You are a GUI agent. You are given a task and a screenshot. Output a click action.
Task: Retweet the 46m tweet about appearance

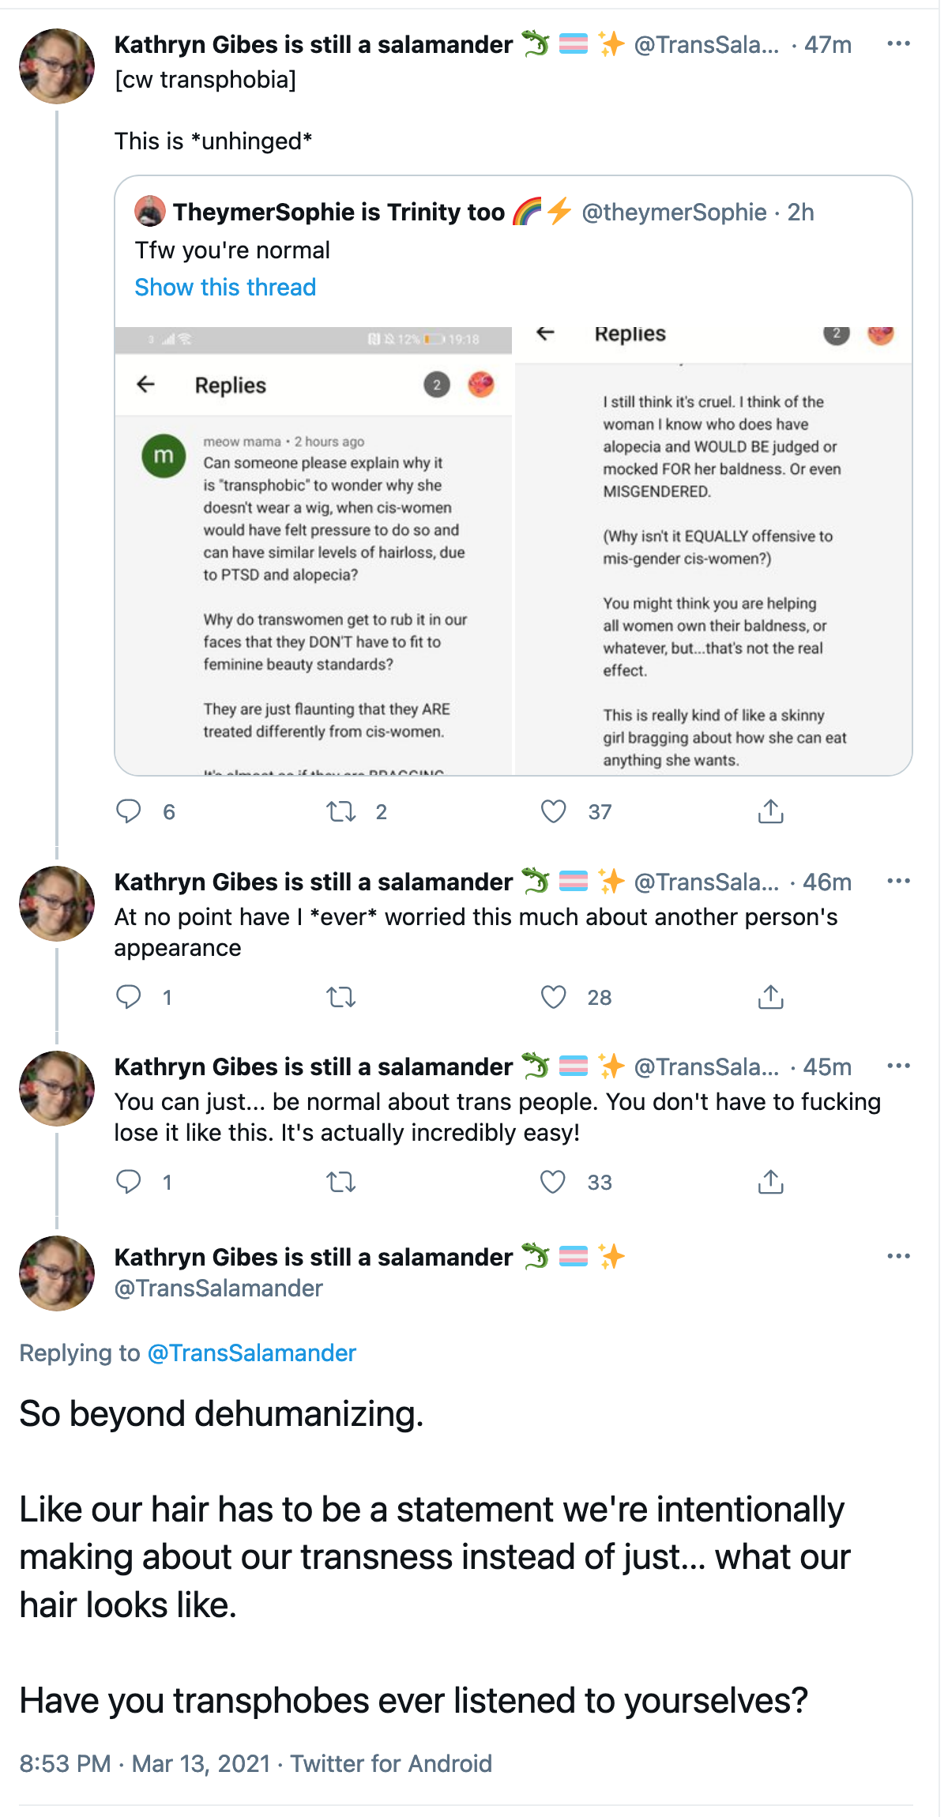pyautogui.click(x=341, y=997)
